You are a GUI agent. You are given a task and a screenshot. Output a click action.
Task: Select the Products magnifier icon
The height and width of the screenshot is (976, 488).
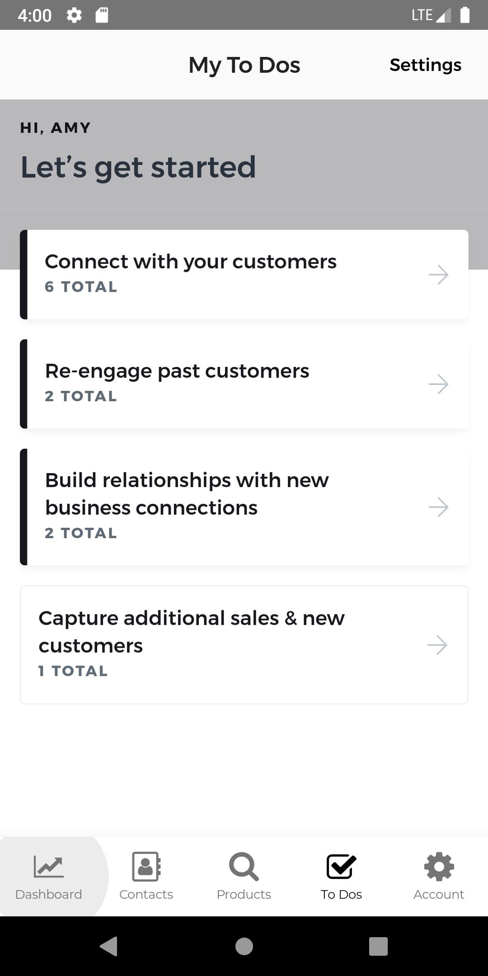point(244,867)
